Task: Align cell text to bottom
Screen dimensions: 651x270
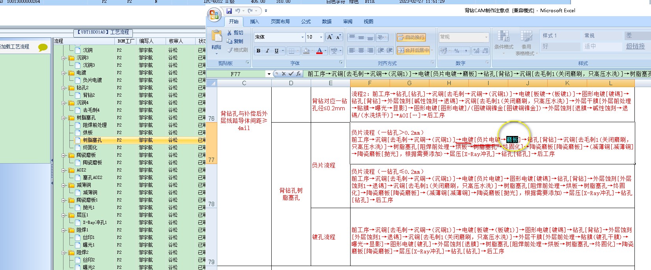Action: pyautogui.click(x=370, y=37)
